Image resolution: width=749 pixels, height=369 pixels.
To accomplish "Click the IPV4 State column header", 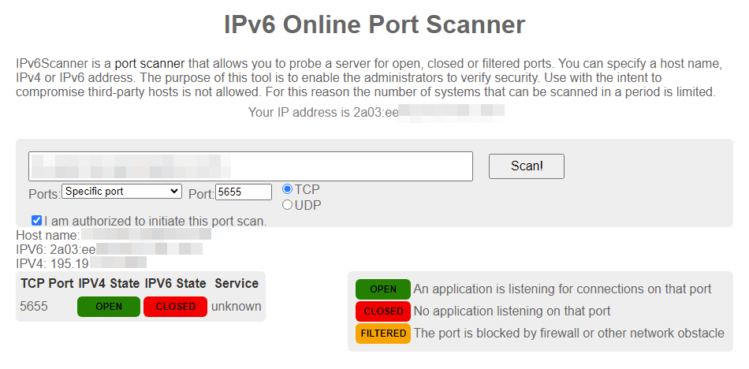I will [x=109, y=283].
